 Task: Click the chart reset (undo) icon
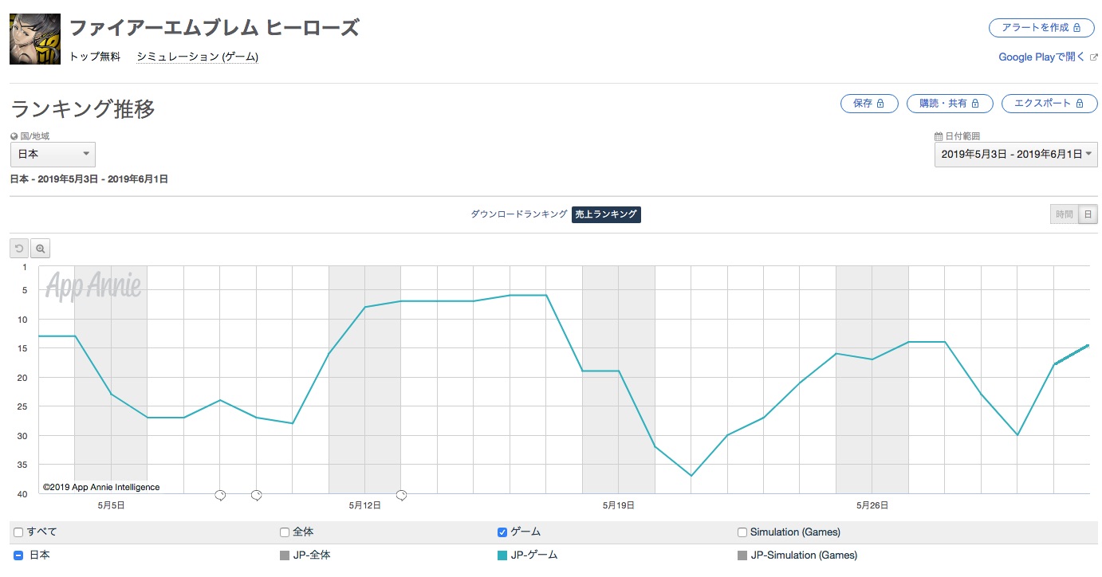tap(19, 249)
